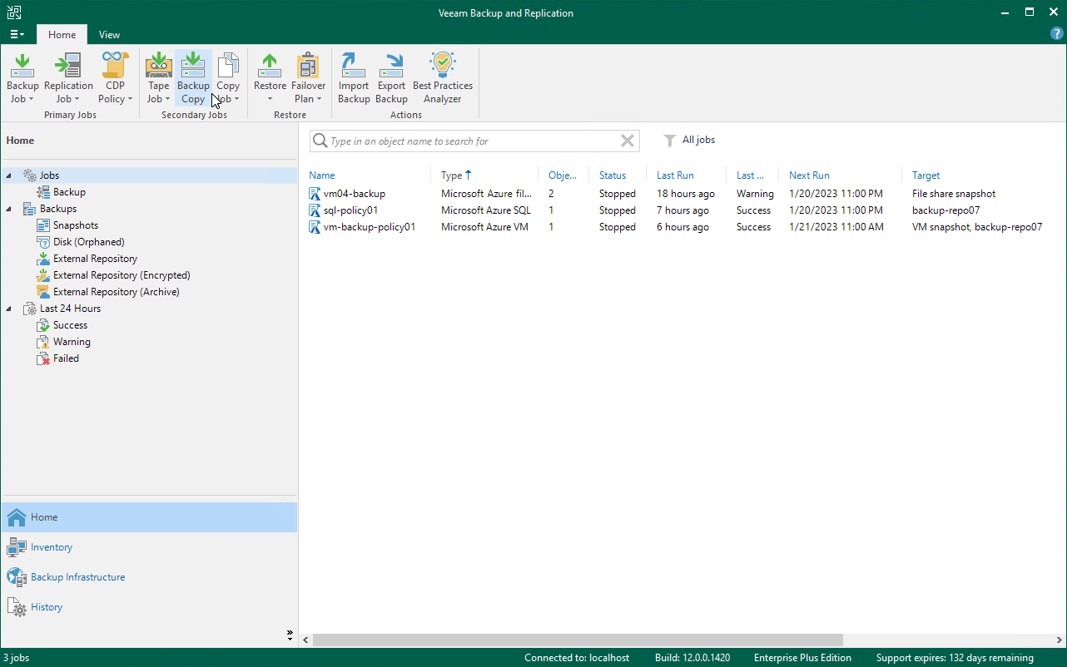Click the horizontal scrollbar right arrow
Image resolution: width=1067 pixels, height=667 pixels.
click(x=1058, y=640)
